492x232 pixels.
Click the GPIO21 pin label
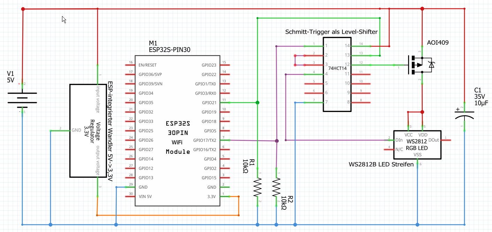tap(209, 103)
